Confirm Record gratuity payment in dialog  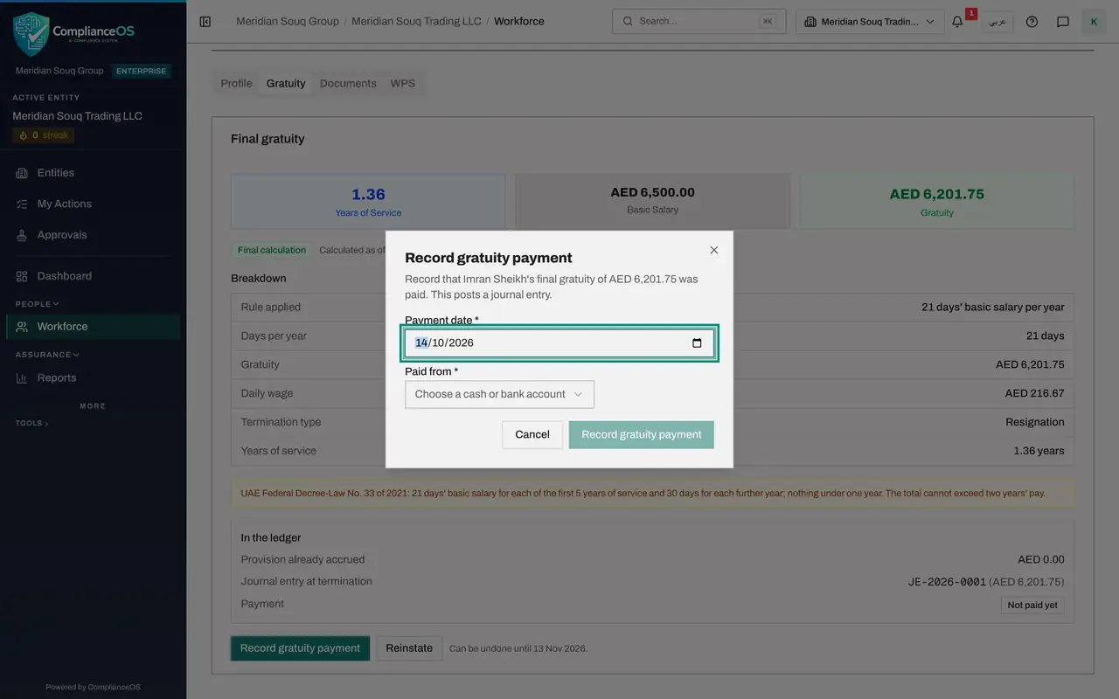(642, 435)
